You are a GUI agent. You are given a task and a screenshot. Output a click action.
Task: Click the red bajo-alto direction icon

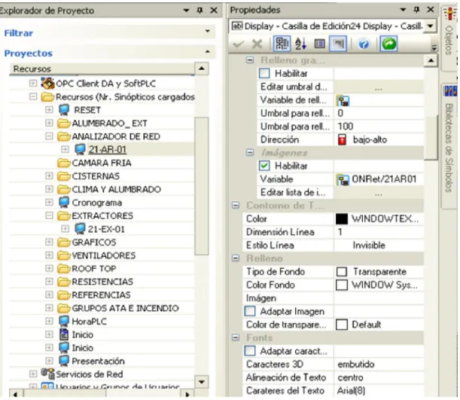pos(342,139)
